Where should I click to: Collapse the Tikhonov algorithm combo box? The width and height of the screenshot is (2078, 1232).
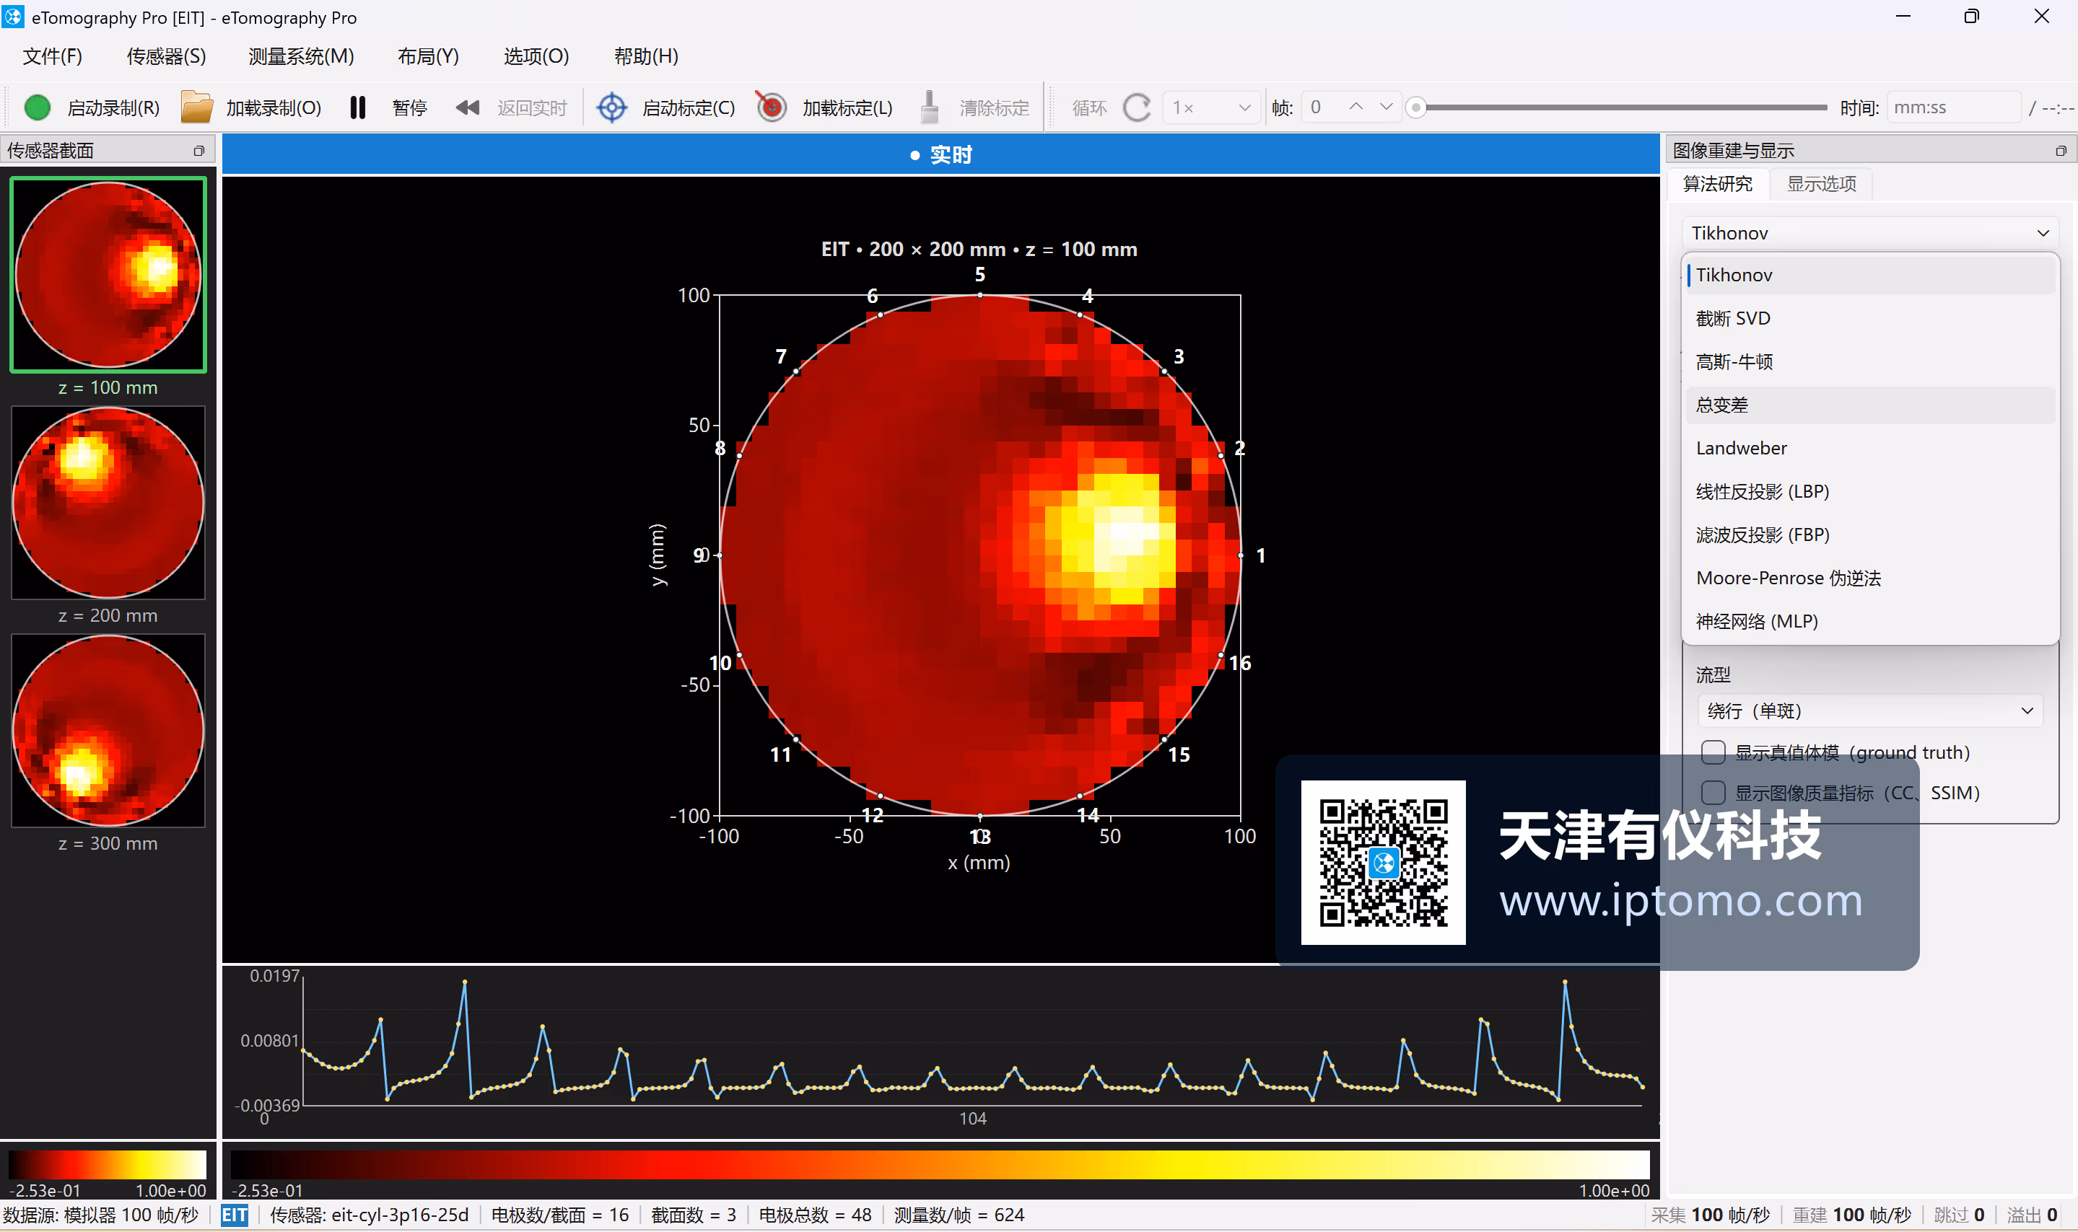coord(1869,233)
